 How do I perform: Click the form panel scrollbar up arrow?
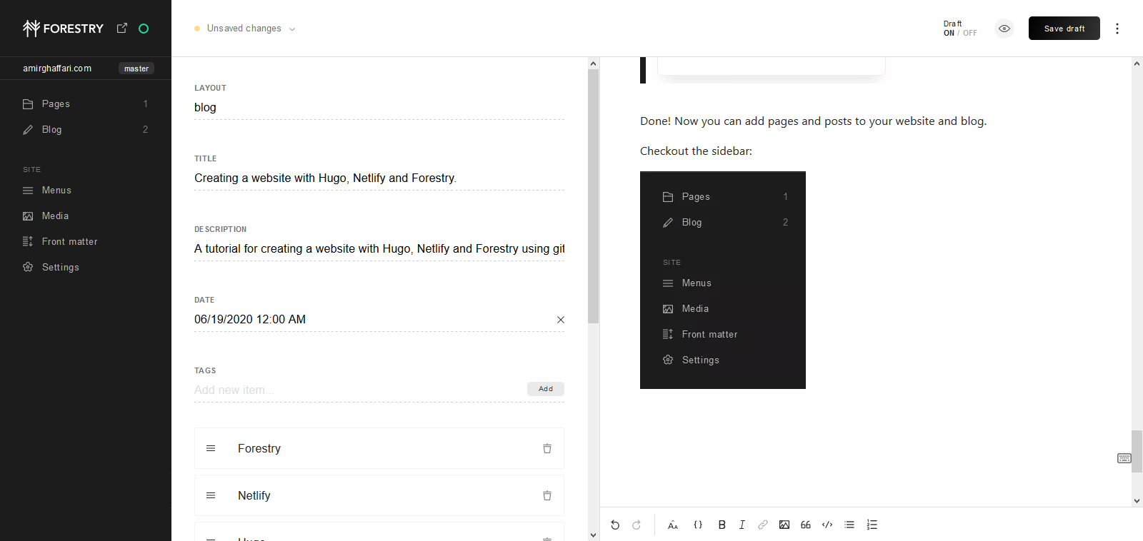pos(593,64)
